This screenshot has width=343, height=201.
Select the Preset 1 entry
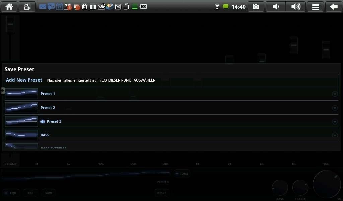coord(171,94)
